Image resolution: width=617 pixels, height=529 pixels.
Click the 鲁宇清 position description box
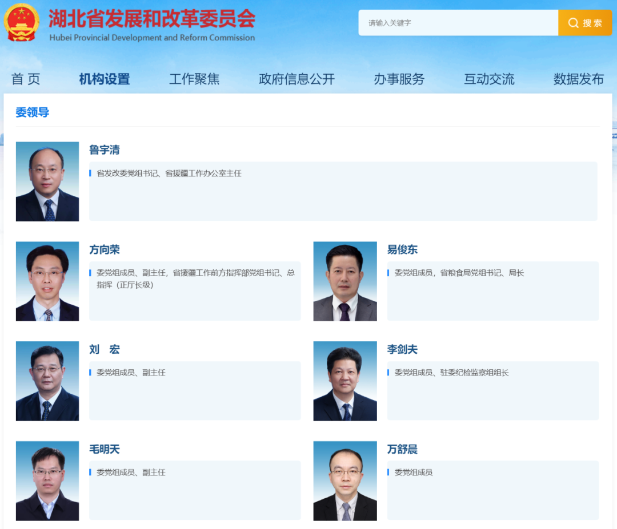(x=343, y=191)
